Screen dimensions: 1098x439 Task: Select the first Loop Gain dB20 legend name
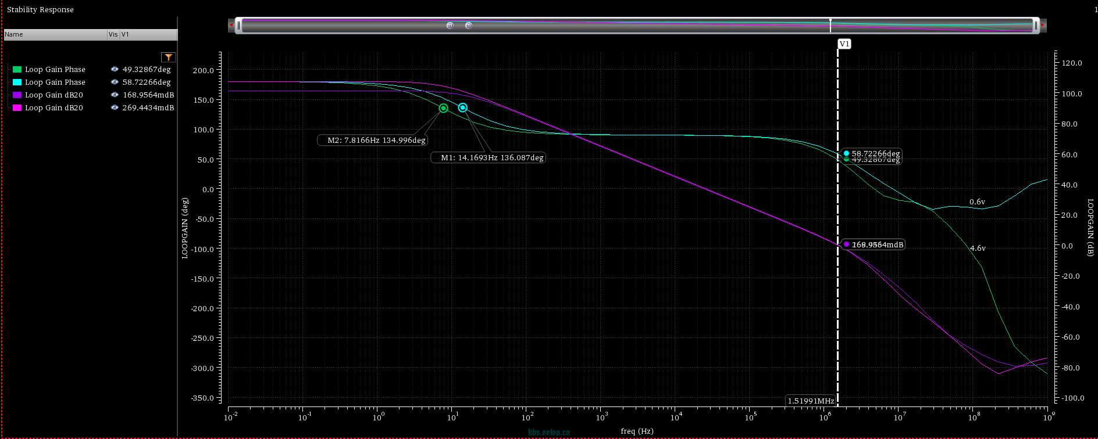(54, 95)
